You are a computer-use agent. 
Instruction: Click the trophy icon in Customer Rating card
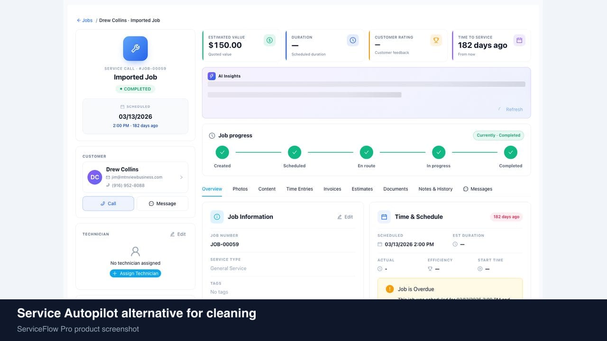tap(436, 40)
